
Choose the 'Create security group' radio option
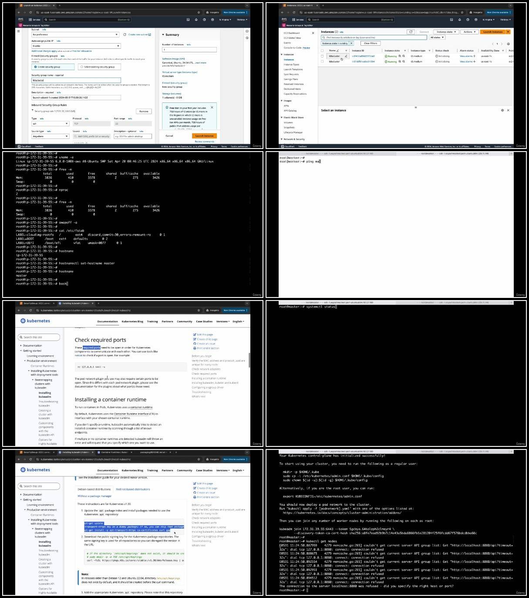point(54,67)
